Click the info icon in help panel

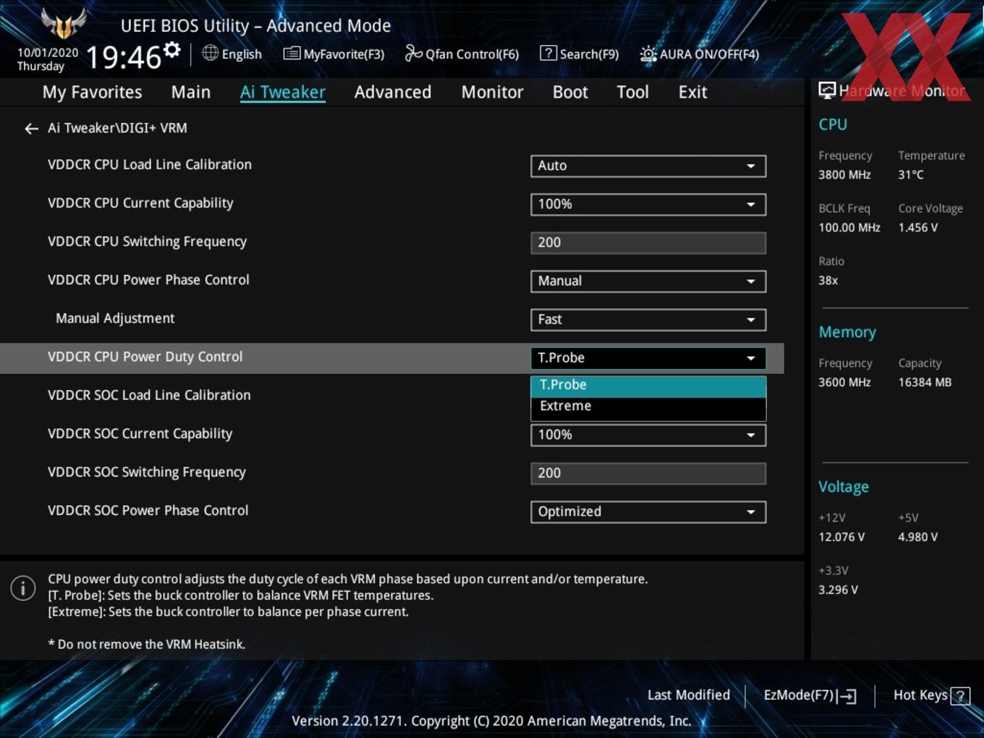point(23,588)
